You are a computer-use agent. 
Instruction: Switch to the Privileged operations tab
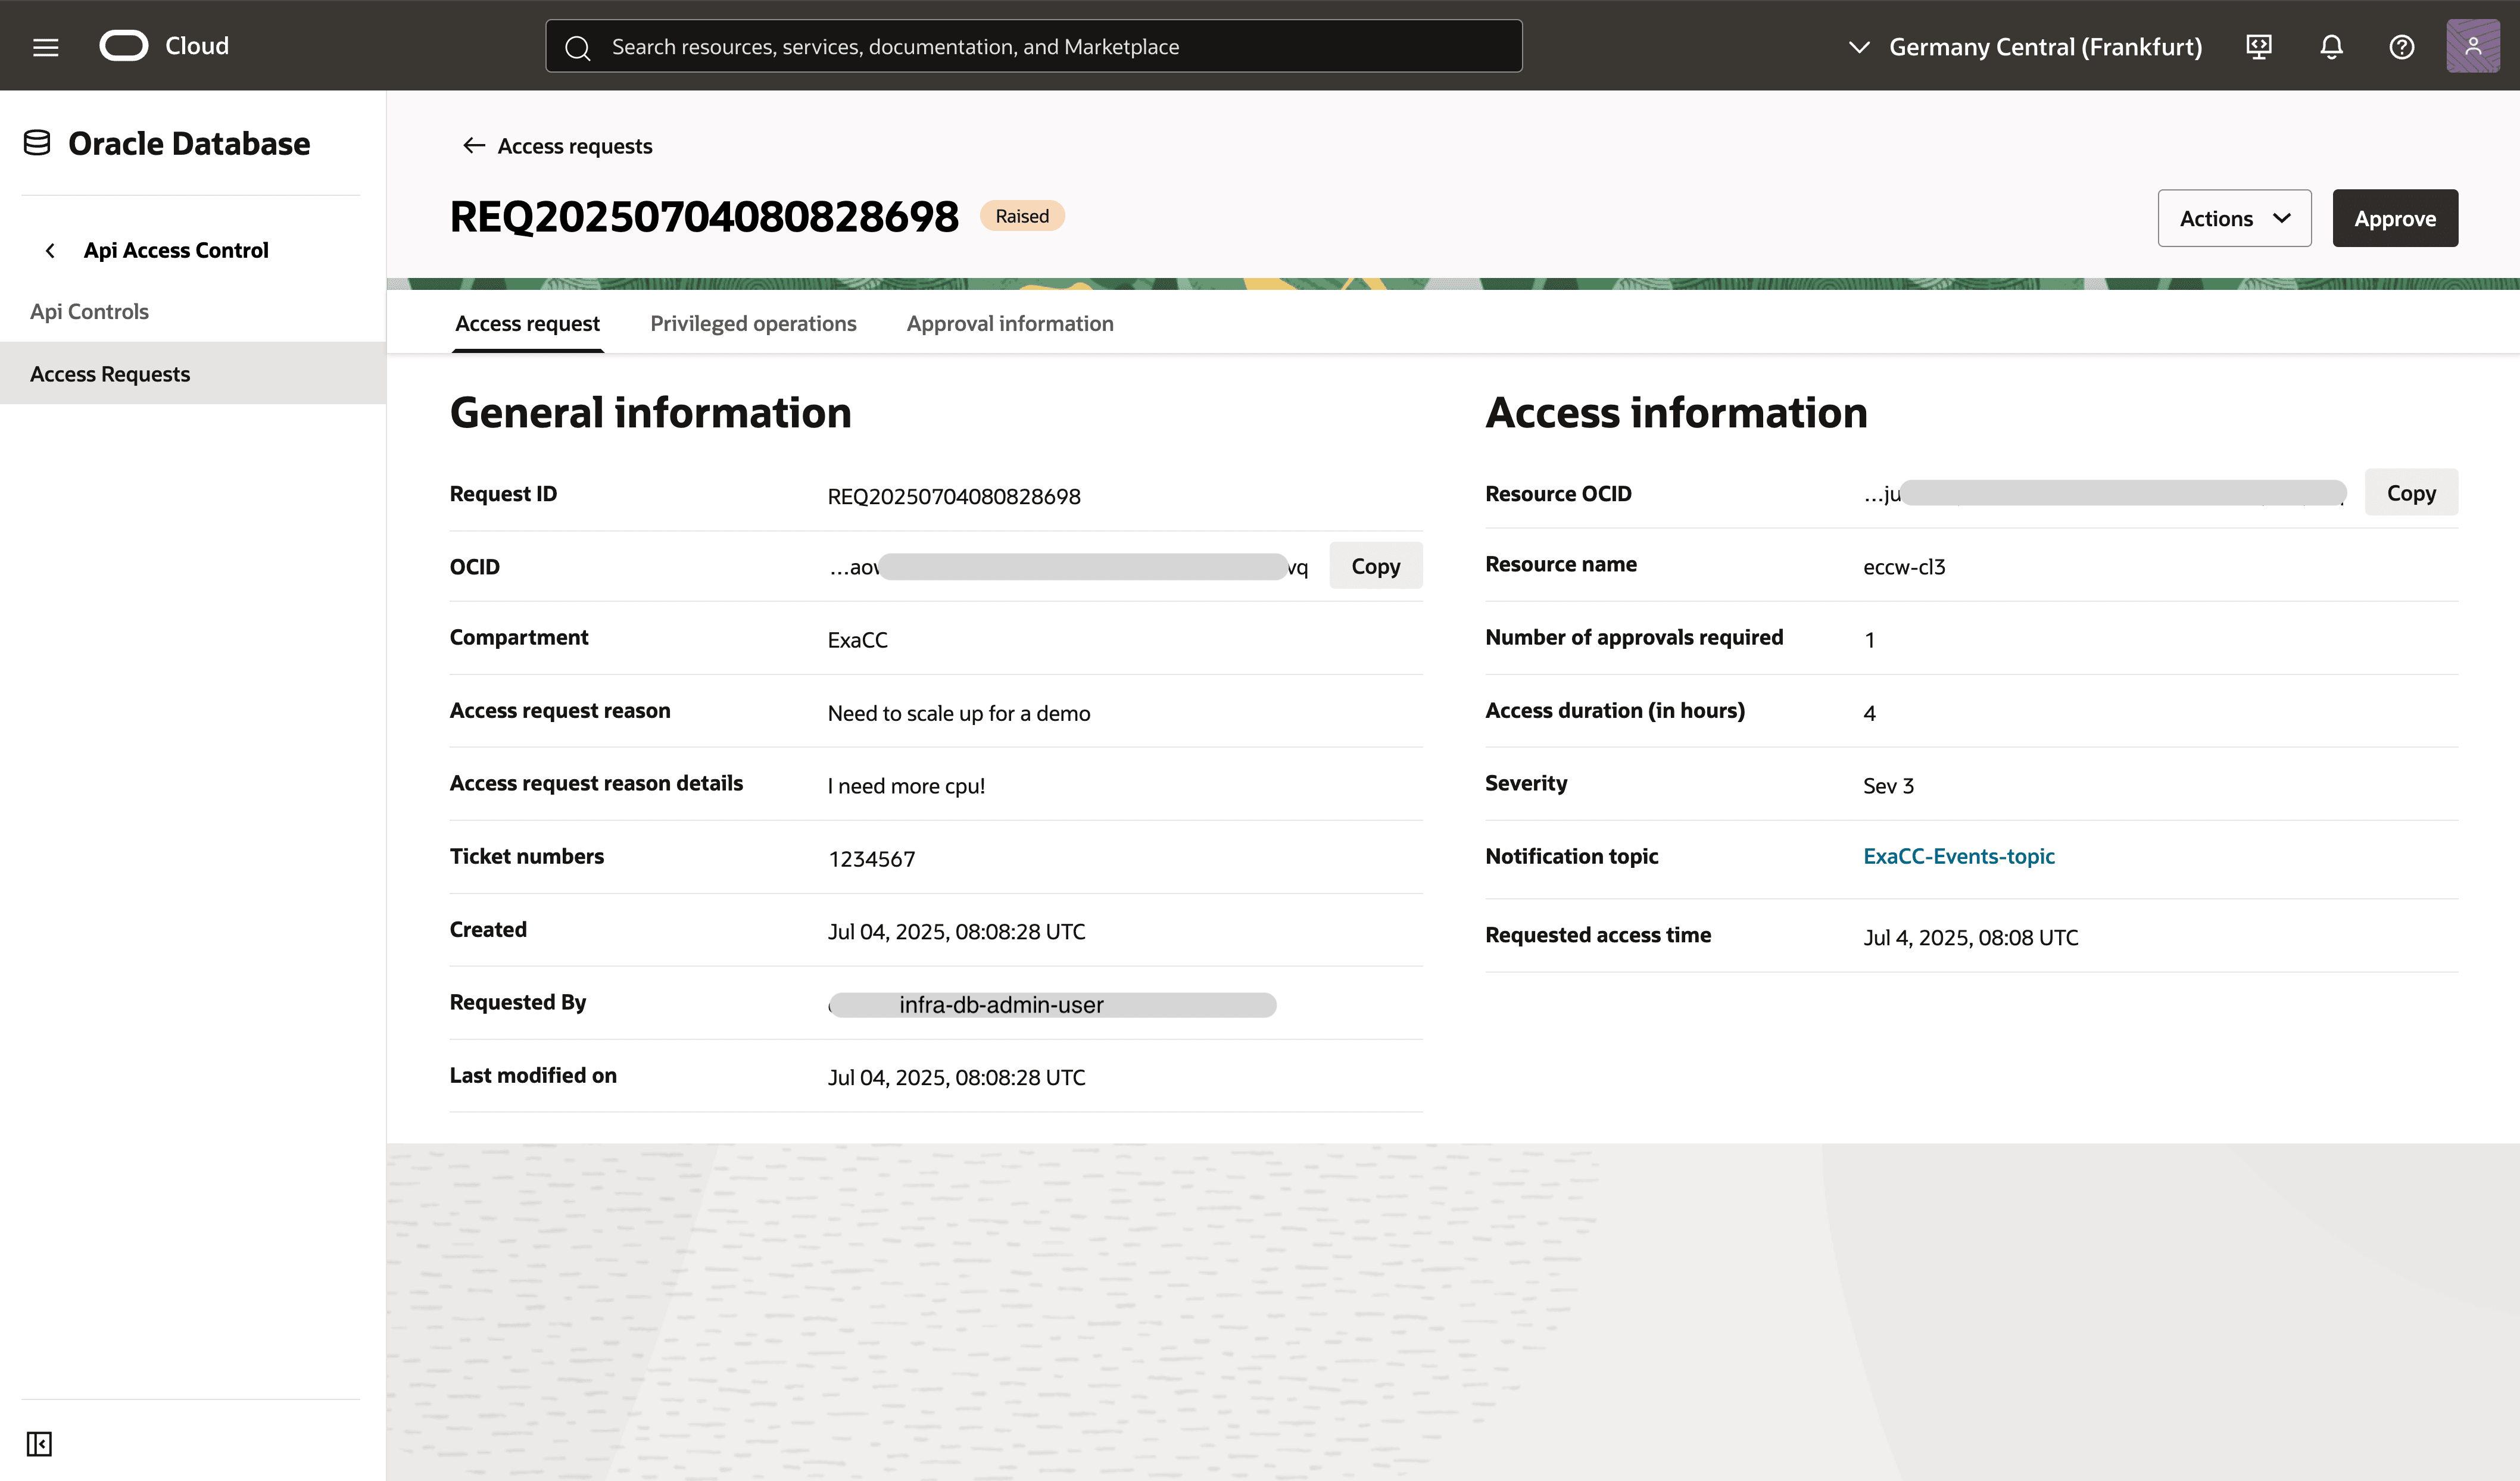(x=753, y=323)
